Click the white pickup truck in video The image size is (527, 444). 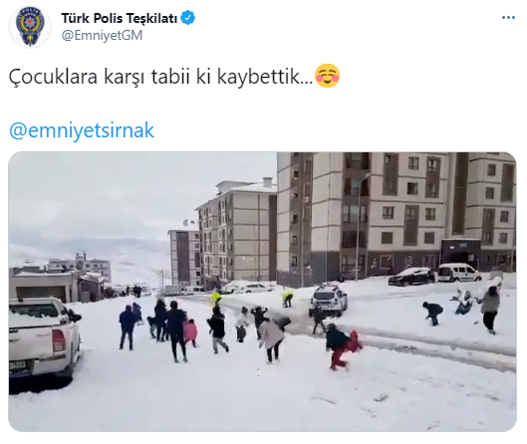(x=44, y=339)
